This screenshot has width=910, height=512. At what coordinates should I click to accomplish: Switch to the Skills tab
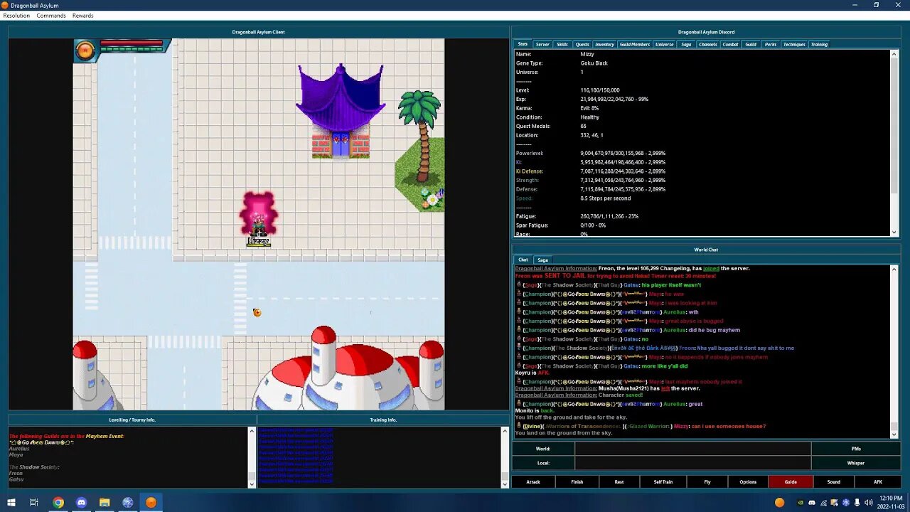[x=562, y=44]
